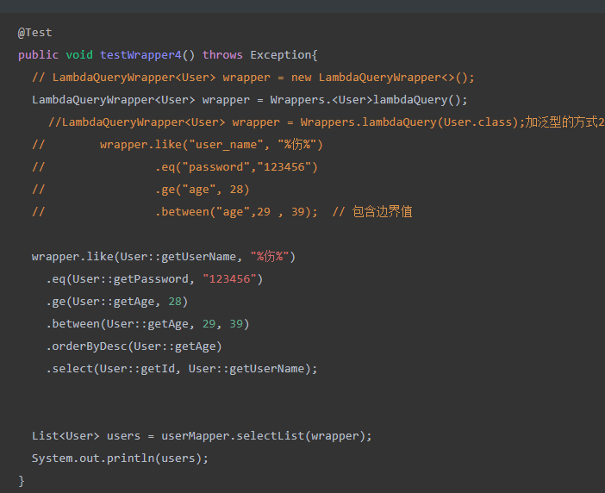
Task: Click the 'throws' keyword
Action: click(222, 55)
